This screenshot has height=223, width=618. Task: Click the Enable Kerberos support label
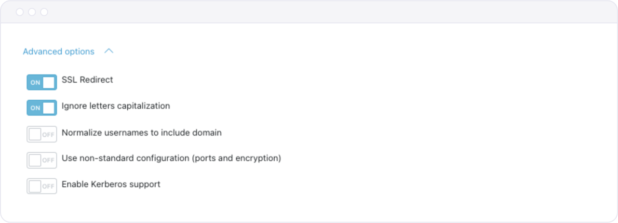[111, 184]
